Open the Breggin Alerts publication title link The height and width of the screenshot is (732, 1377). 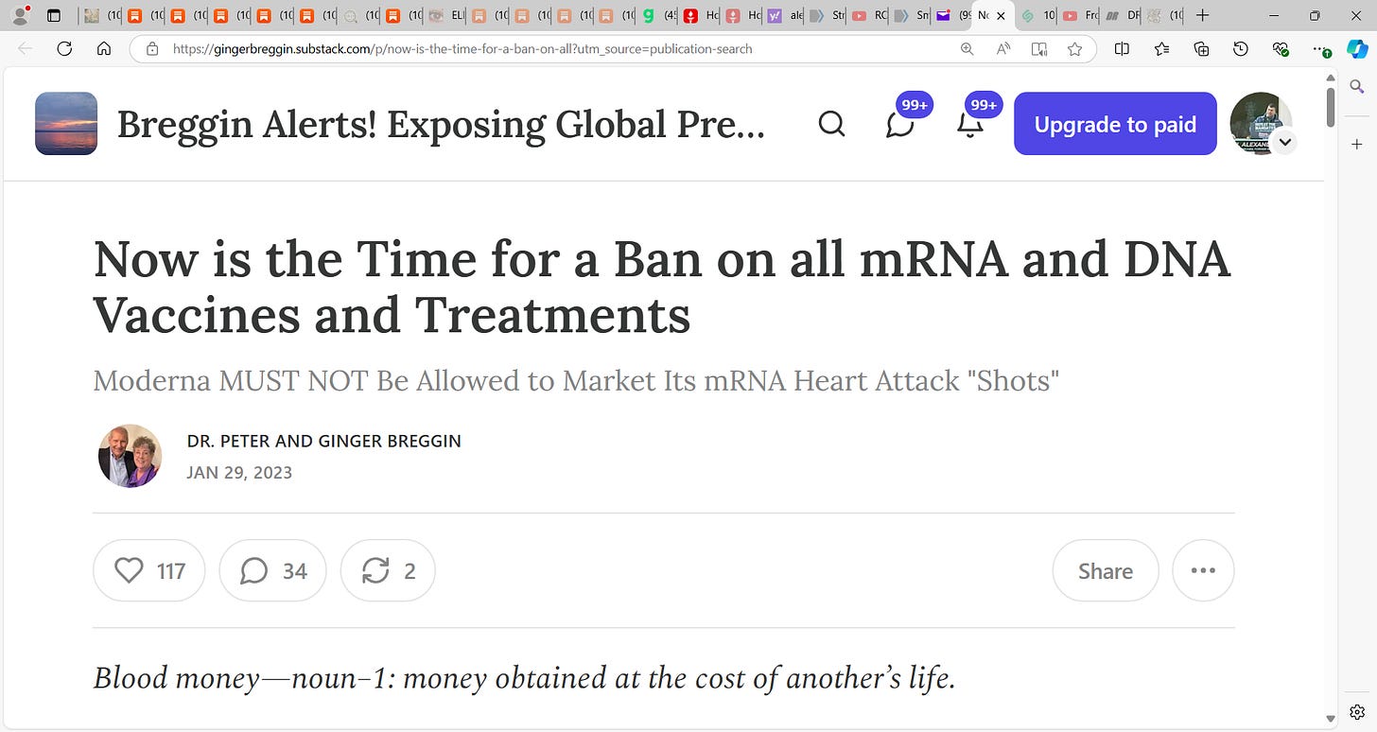(x=441, y=124)
